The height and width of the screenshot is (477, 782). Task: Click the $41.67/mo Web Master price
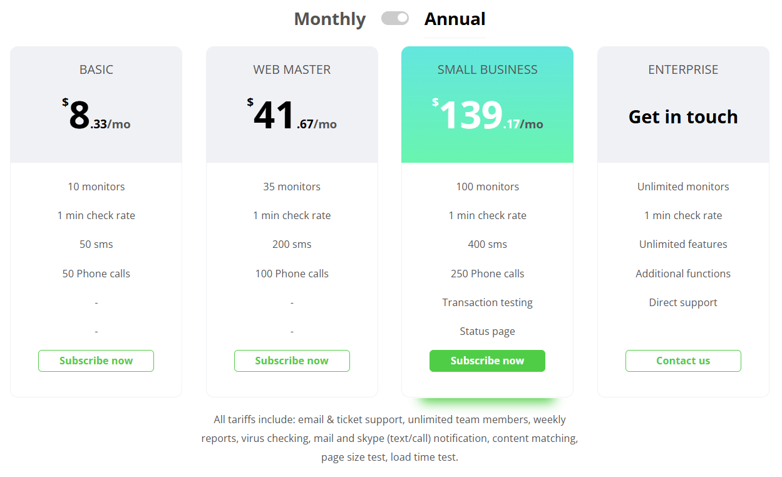coord(292,116)
